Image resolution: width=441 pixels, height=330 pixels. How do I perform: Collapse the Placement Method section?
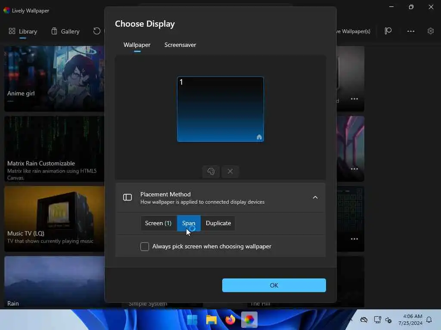(315, 198)
